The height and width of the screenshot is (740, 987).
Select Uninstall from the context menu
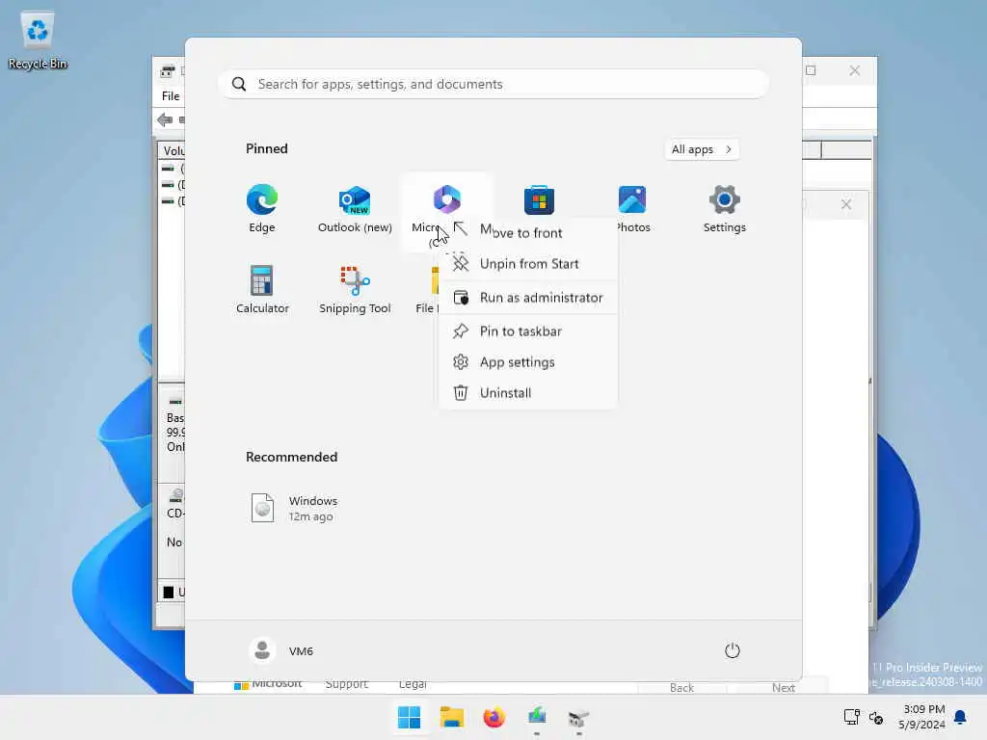527,393
